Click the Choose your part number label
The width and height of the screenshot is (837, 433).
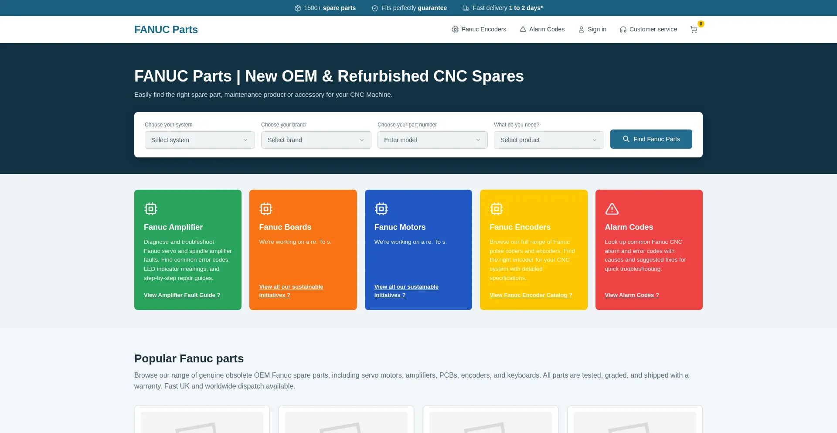click(x=407, y=125)
